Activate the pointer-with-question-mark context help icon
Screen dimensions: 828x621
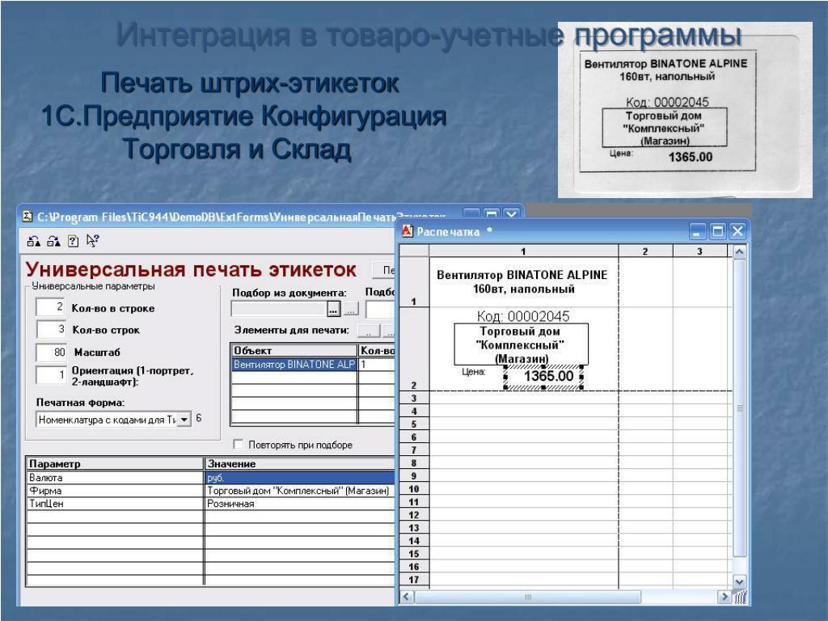(93, 241)
